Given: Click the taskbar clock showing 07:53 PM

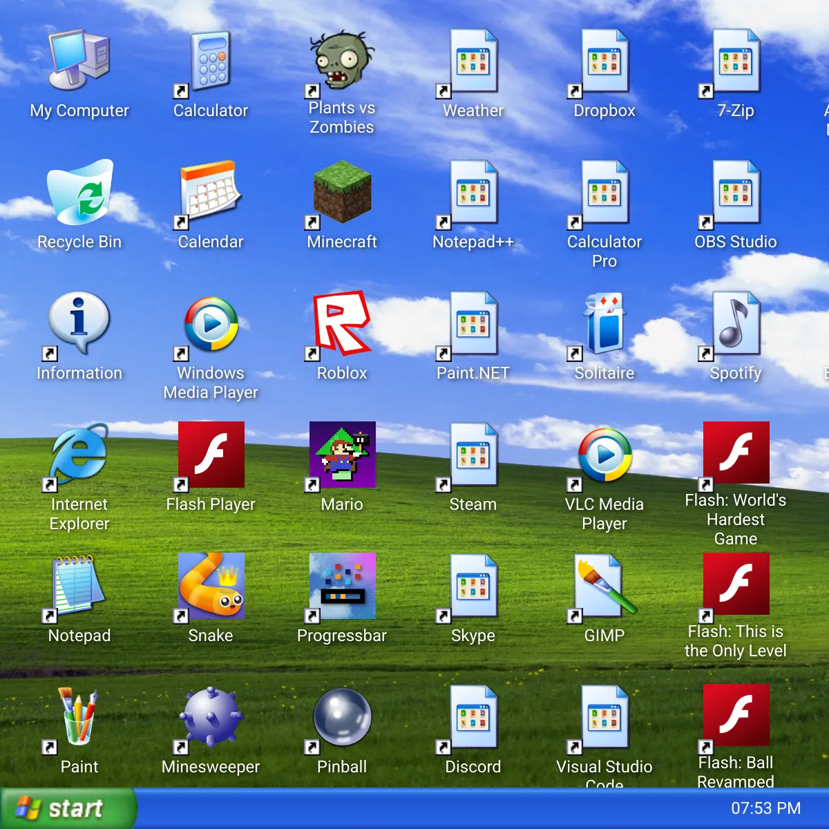Looking at the screenshot, I should tap(766, 808).
